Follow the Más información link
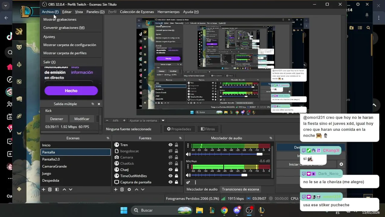 [82, 70]
